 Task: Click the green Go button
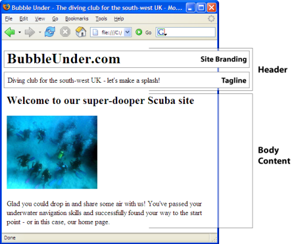click(139, 32)
